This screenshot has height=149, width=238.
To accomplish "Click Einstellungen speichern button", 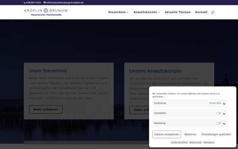I will point(216,134).
